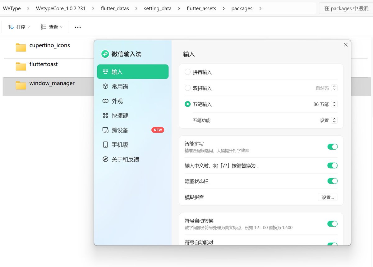Expand chevron after flutter_datas in breadcrumb
The height and width of the screenshot is (267, 373).
click(x=136, y=8)
